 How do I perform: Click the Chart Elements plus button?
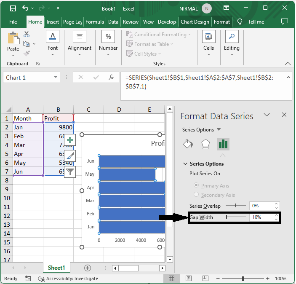[70, 140]
